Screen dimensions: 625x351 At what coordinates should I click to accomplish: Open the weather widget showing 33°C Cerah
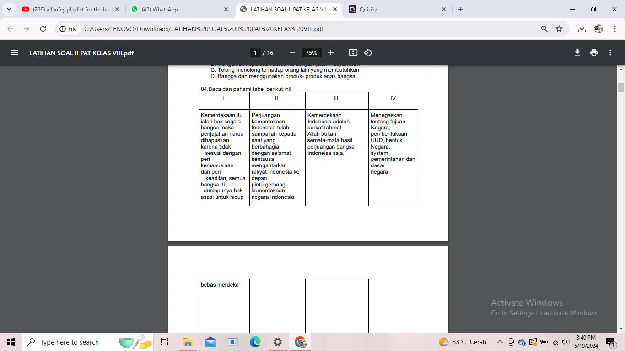coord(463,342)
